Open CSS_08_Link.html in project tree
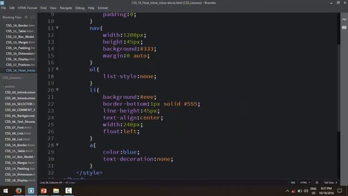 tap(18, 133)
